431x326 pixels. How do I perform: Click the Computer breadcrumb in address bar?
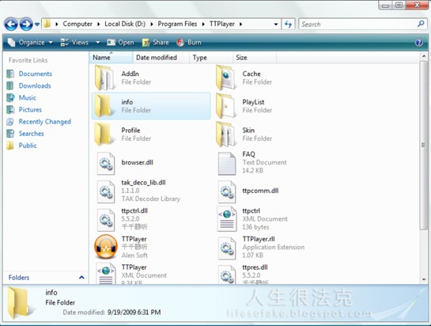tap(77, 24)
